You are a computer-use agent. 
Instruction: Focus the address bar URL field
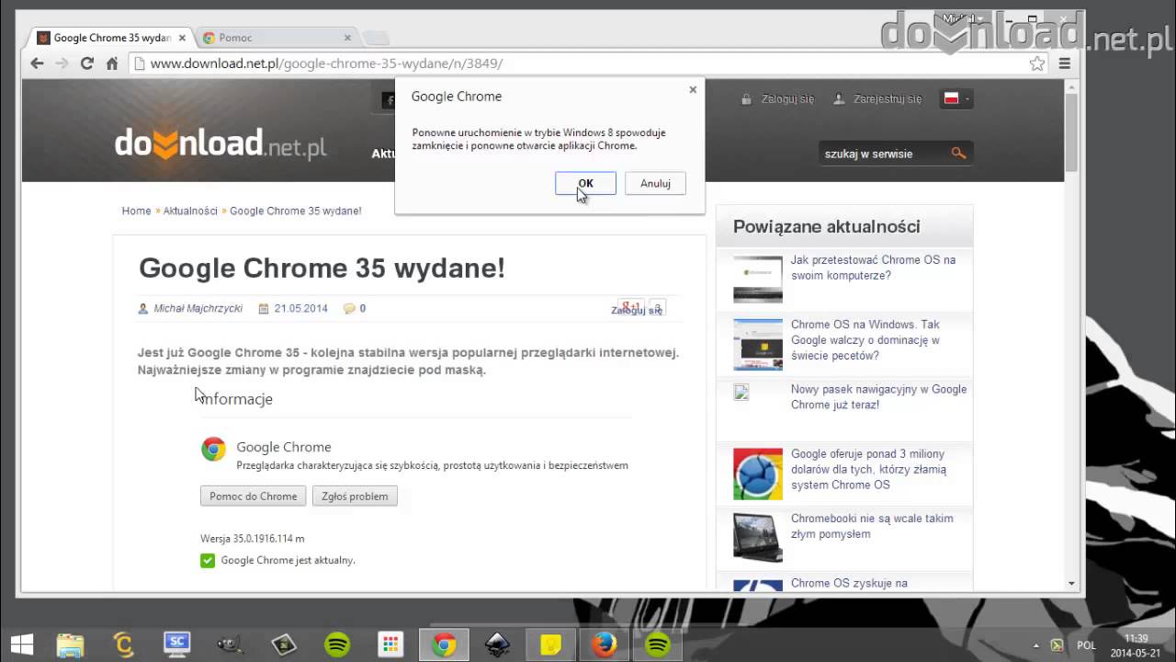coord(579,63)
